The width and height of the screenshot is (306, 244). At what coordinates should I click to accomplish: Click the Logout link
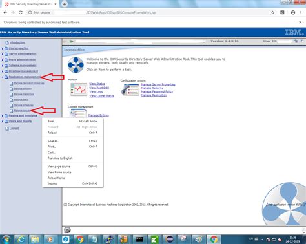pyautogui.click(x=14, y=128)
